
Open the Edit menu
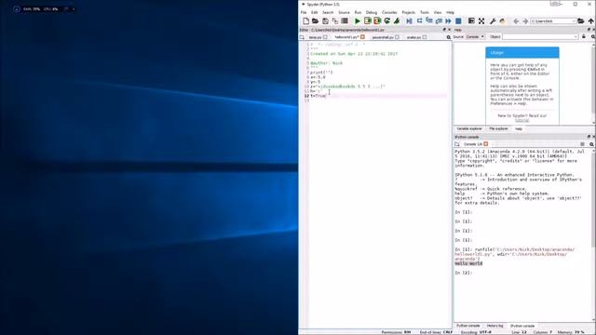tap(315, 12)
